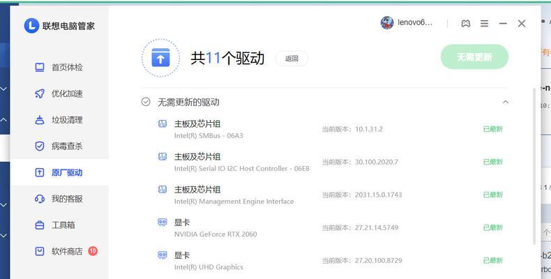Click graphics card icon for RTX 2060 row
The image size is (551, 279).
[163, 223]
